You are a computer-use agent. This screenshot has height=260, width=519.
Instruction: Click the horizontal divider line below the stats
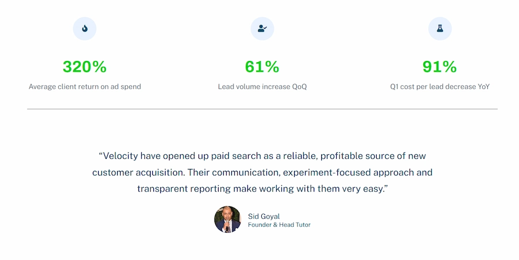pos(262,109)
